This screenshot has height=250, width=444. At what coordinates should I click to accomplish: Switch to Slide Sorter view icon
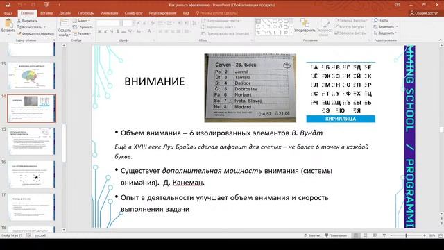[x=366, y=235]
